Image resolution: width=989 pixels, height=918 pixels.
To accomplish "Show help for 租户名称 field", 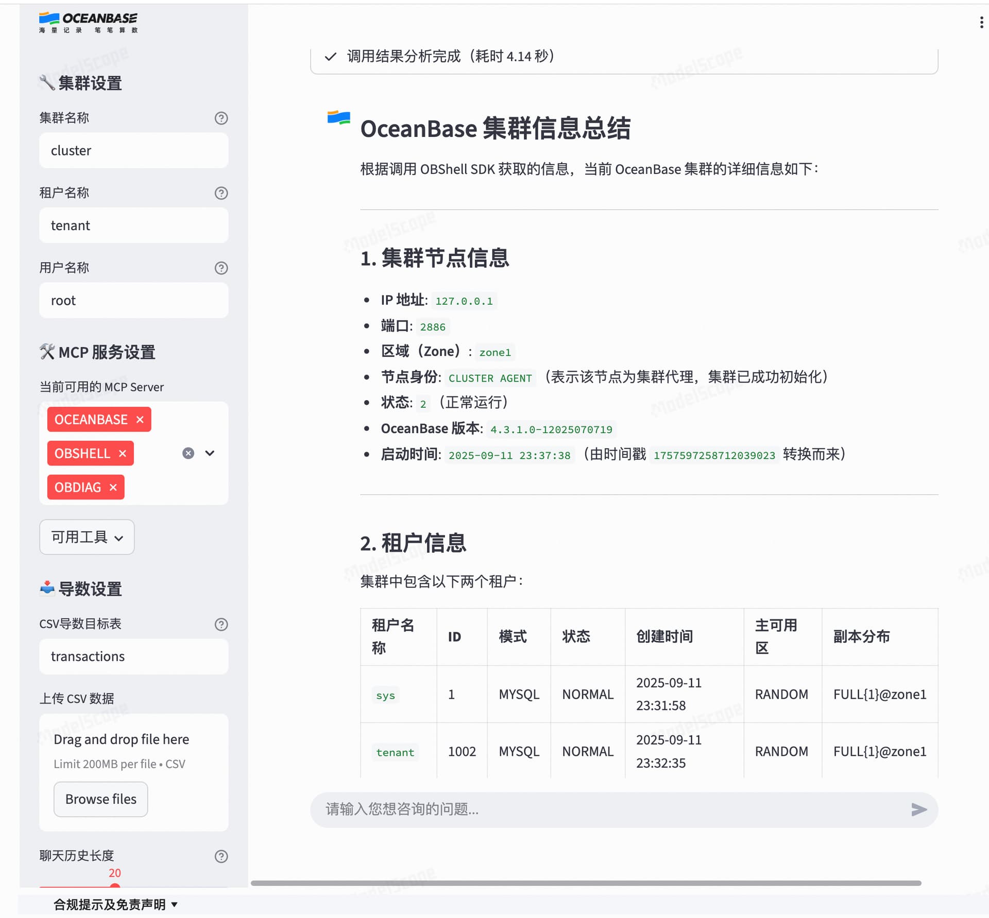I will coord(221,193).
